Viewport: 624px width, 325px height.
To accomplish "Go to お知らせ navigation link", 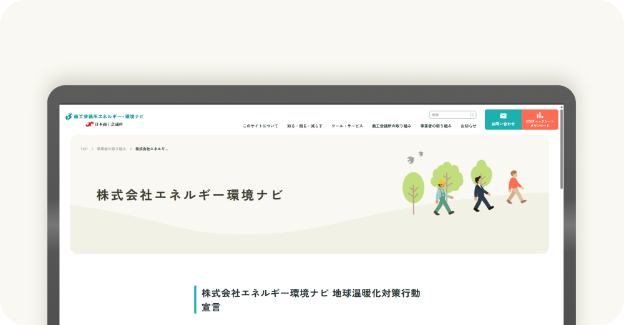I will (x=468, y=126).
